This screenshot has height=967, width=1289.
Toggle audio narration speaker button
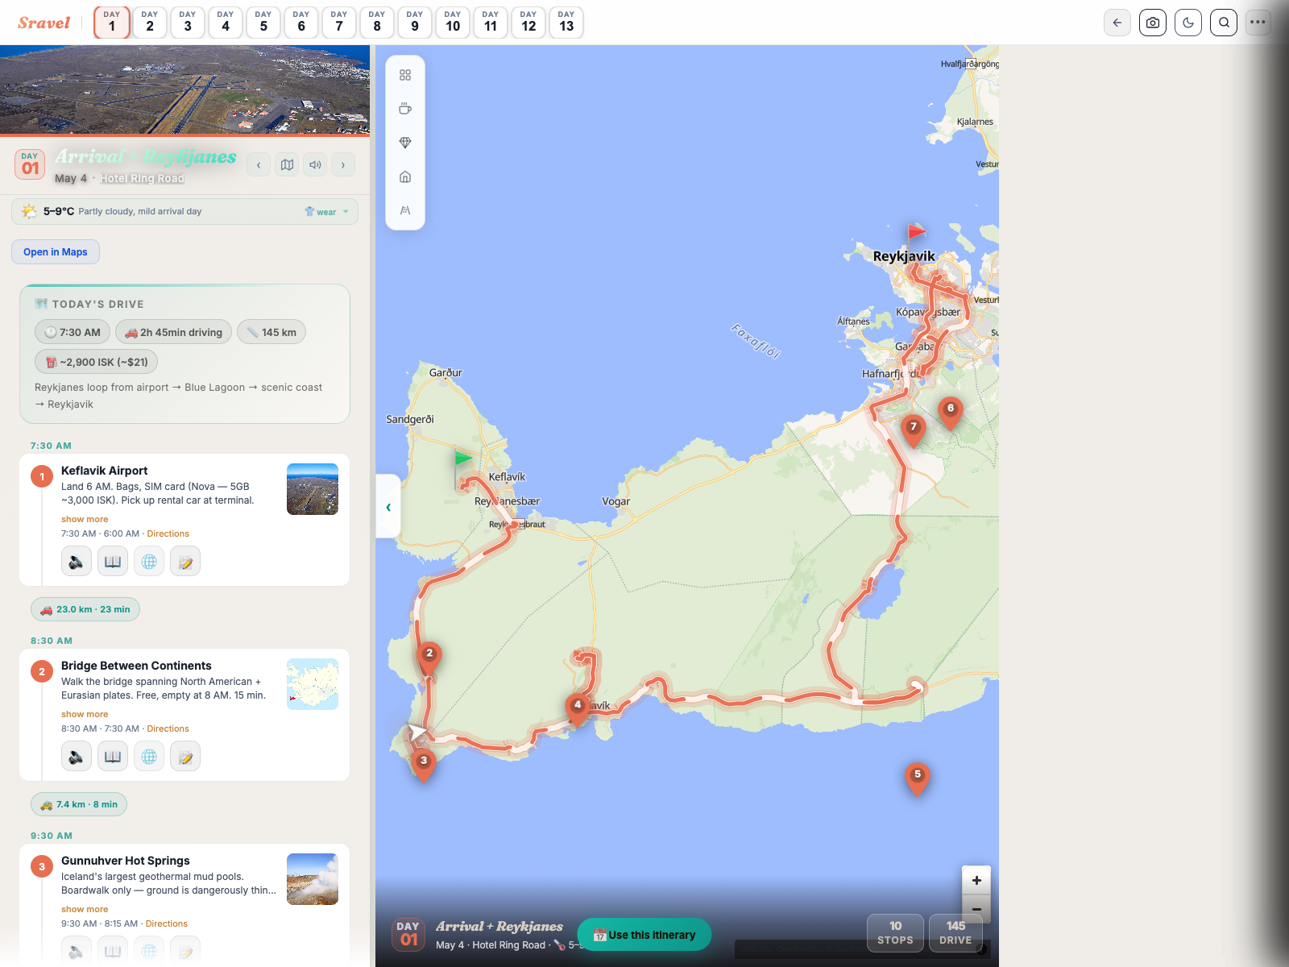[315, 165]
